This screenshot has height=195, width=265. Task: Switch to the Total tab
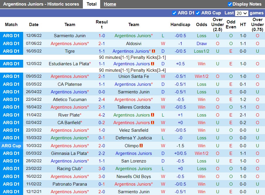91,4
